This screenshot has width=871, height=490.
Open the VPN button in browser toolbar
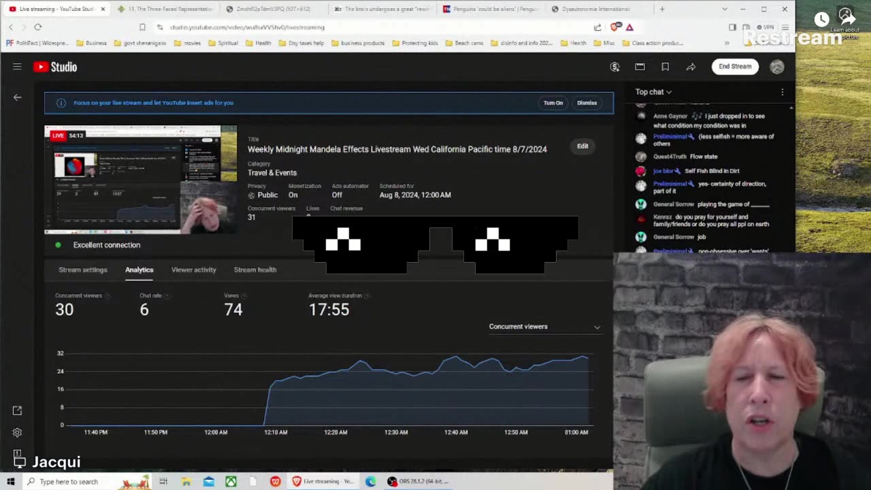[765, 27]
